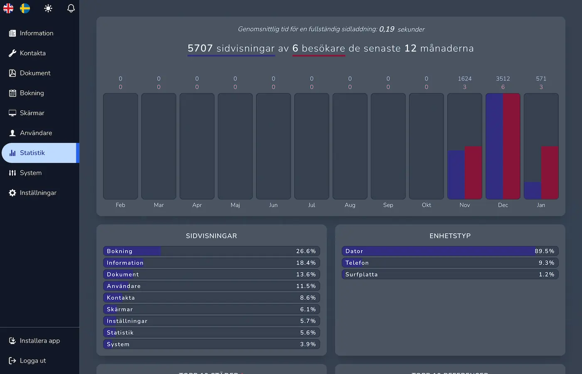The width and height of the screenshot is (582, 374).
Task: Click the ENHETSTYP panel heading
Action: click(x=450, y=236)
